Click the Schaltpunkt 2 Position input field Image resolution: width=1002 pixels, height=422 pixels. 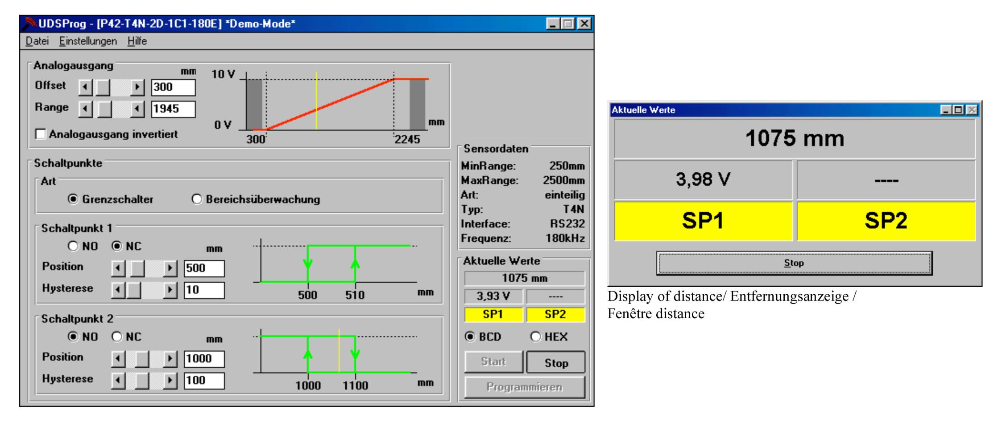(204, 359)
